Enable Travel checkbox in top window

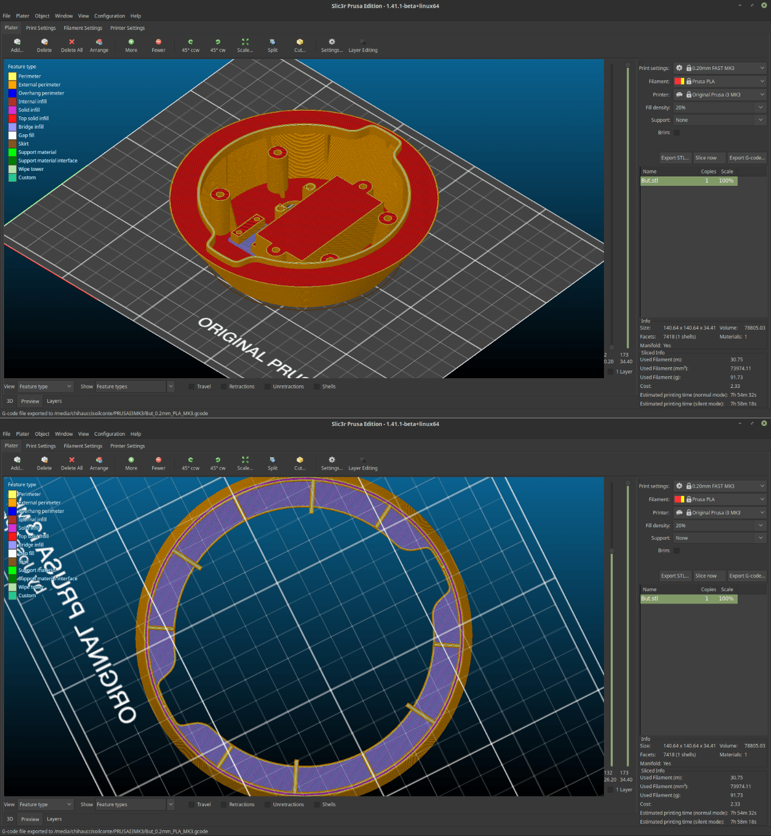tap(191, 386)
